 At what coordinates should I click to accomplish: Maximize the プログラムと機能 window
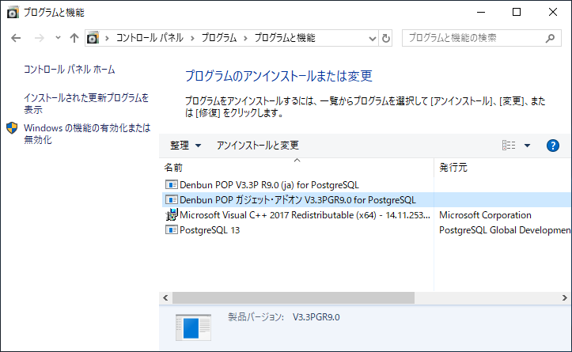[517, 12]
